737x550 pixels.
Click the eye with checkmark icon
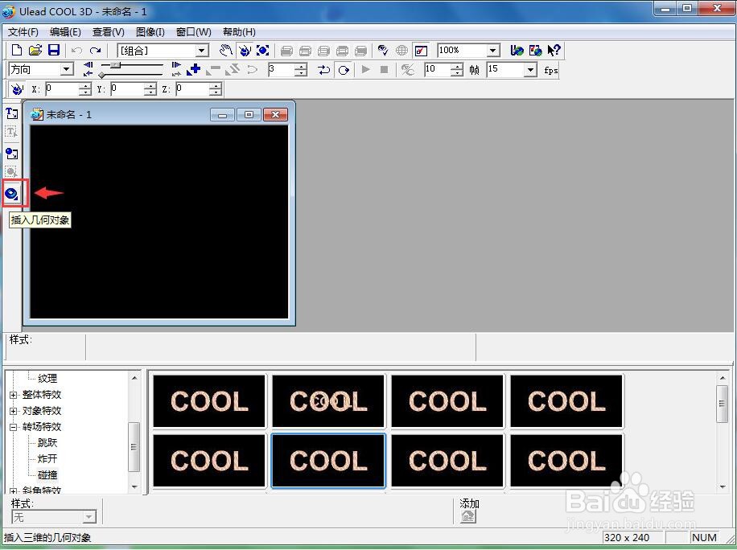pyautogui.click(x=383, y=51)
